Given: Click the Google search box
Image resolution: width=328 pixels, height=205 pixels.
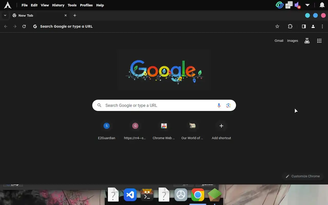Looking at the screenshot, I should 164,105.
